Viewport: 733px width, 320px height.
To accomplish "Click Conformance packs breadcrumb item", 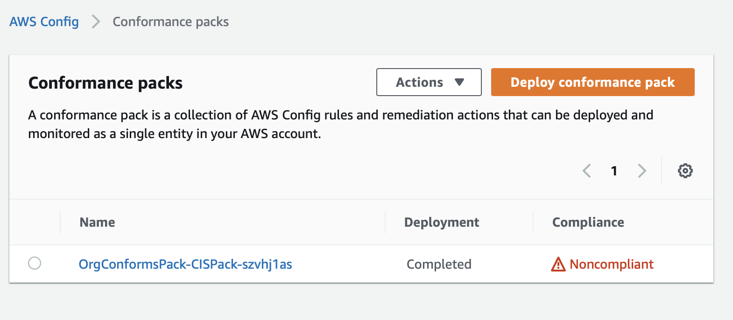I will pyautogui.click(x=170, y=22).
